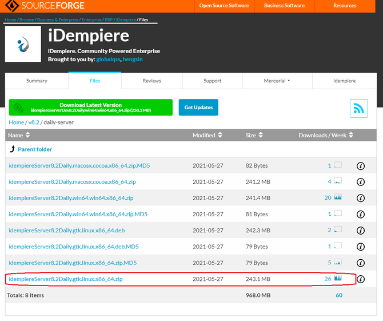Open hengsin profile link
383x321 pixels.
click(x=133, y=60)
